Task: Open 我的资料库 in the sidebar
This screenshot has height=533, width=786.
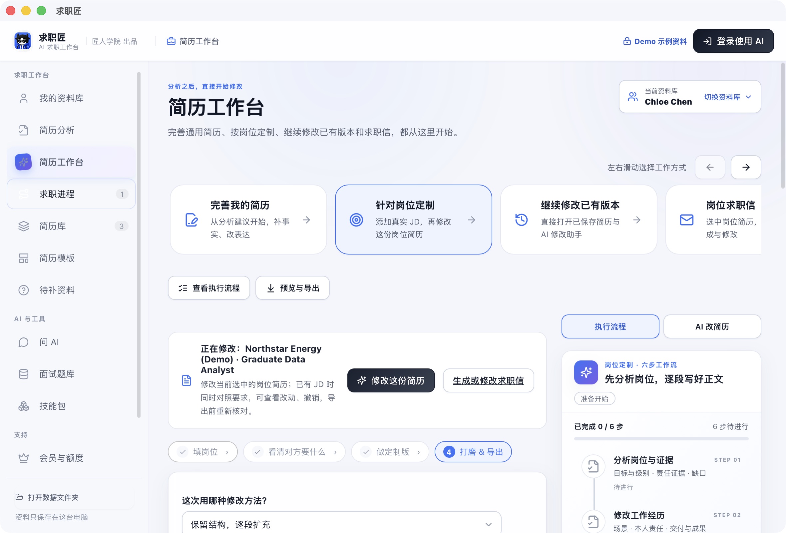Action: pos(71,98)
